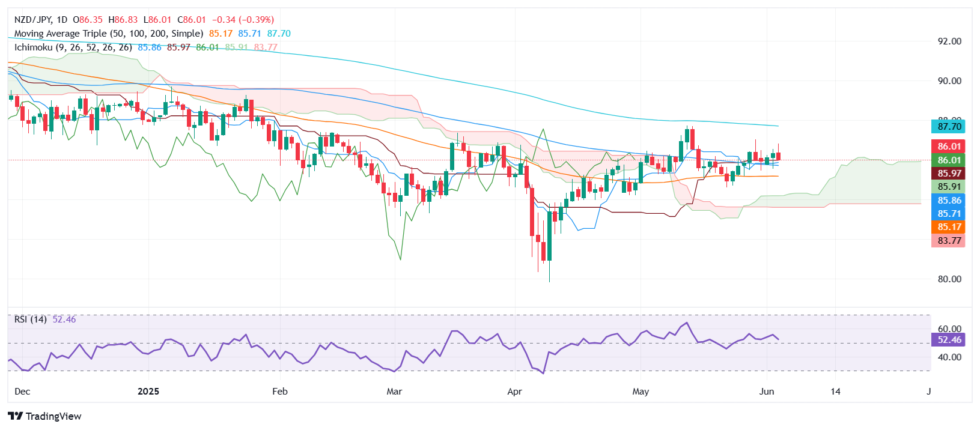Select the Jun label on time axis

tap(766, 392)
